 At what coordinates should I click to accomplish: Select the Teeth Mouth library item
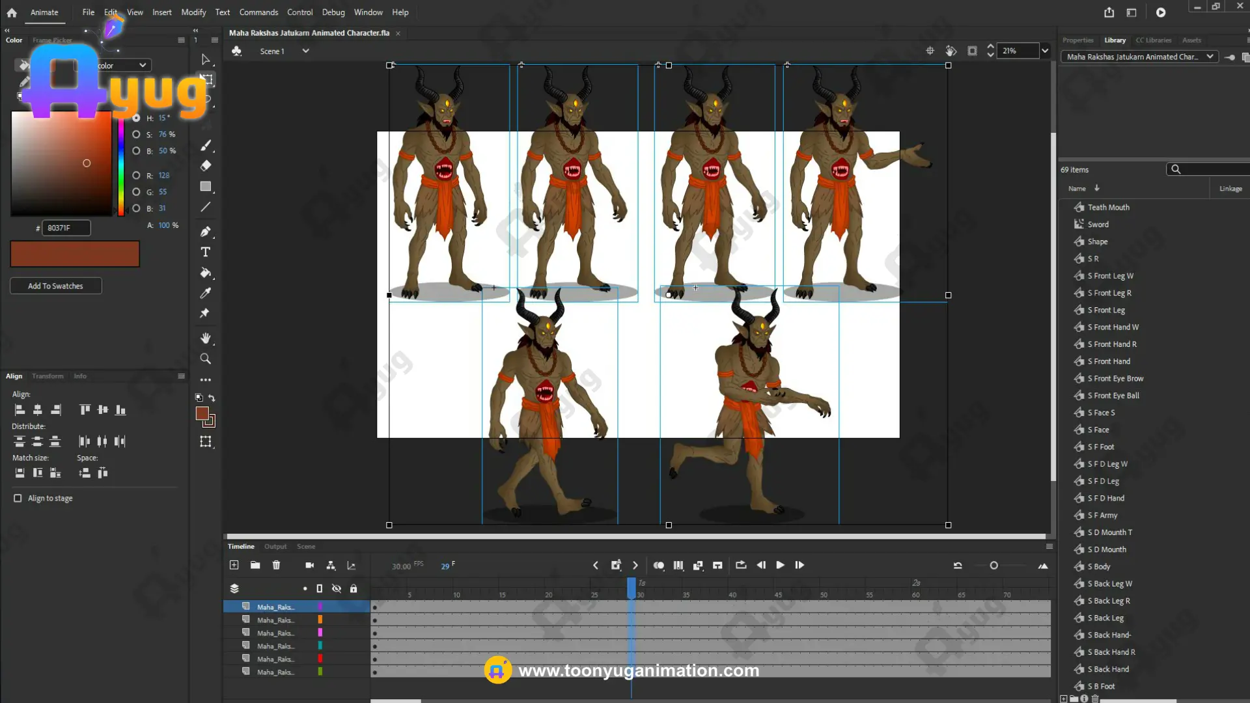(1108, 207)
